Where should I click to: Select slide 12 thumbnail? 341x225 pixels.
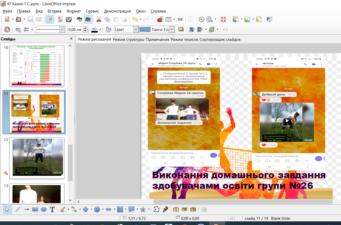37,158
